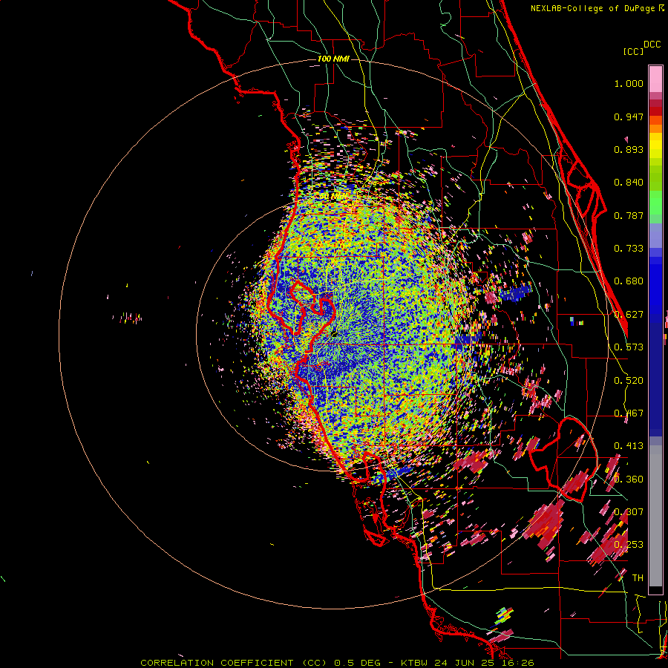This screenshot has height=668, width=668.
Task: Click CORRELATION COEFFICIENT (CC) in the caption
Action: (x=234, y=663)
